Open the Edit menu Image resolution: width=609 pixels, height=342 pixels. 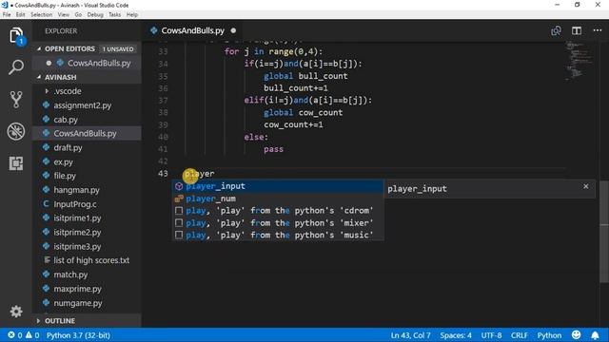pos(21,15)
